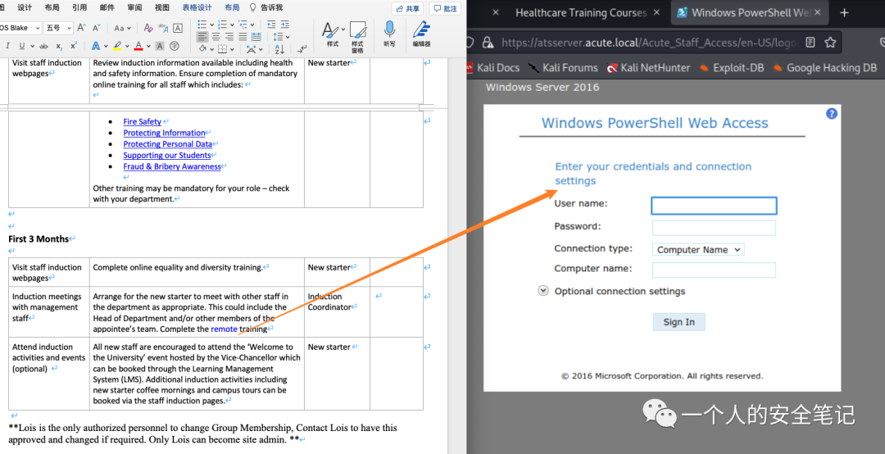The image size is (885, 454).
Task: Toggle strikethrough formatting
Action: pos(44,47)
